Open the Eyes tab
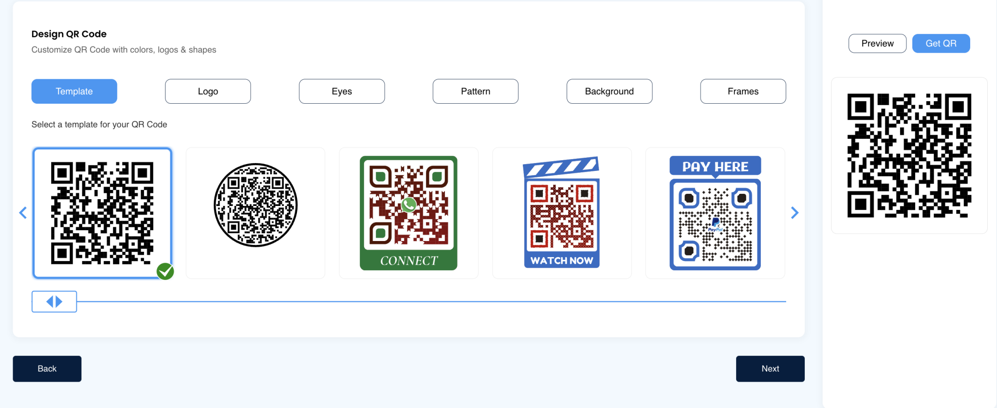 (342, 92)
